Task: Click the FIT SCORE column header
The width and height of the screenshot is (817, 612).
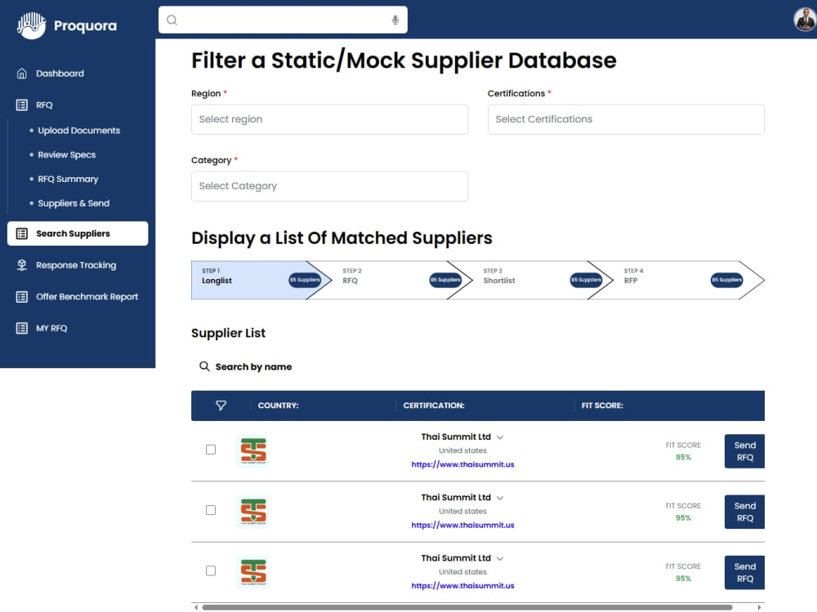Action: pyautogui.click(x=602, y=406)
